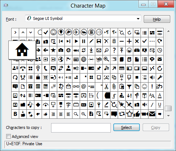176x151 pixels.
Task: Pick the scissors symbol character
Action: click(106, 87)
